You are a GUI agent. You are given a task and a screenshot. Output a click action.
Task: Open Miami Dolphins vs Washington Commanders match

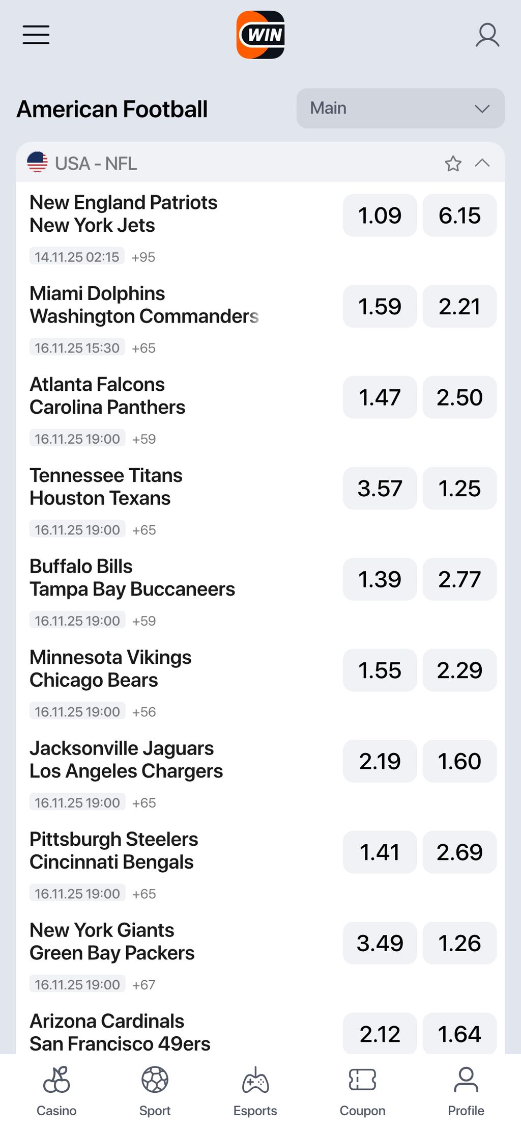coord(144,305)
